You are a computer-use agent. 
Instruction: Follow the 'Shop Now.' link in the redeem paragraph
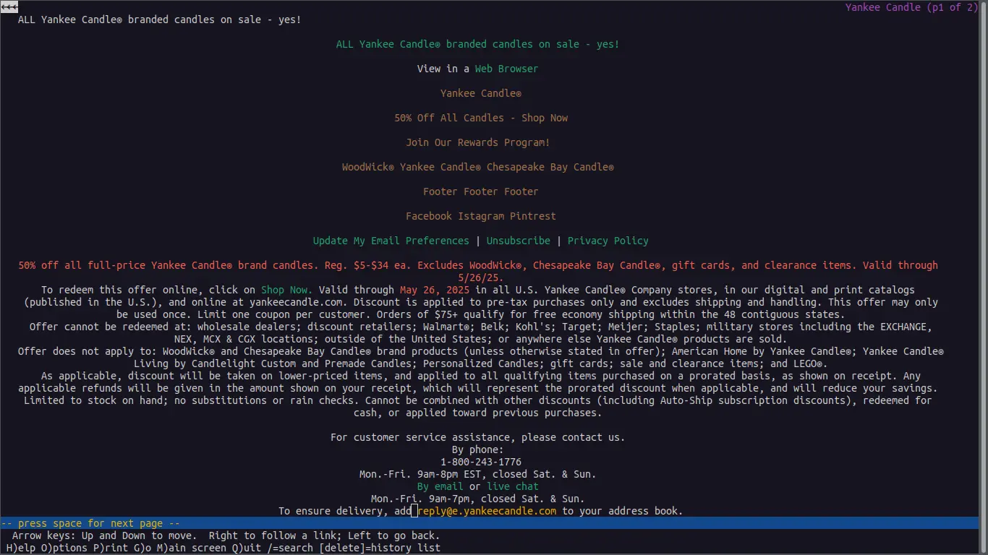[287, 290]
